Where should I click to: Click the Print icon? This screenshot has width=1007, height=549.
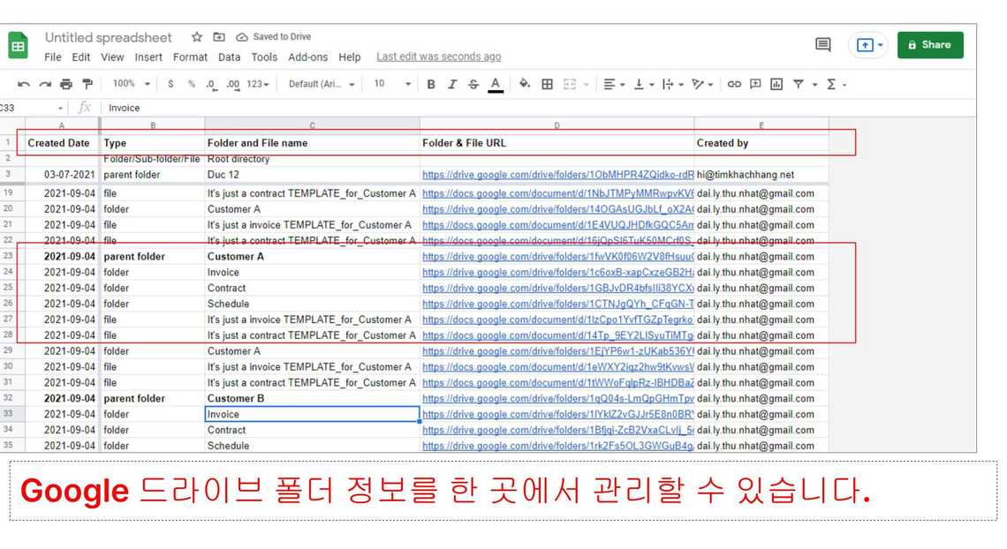point(66,84)
